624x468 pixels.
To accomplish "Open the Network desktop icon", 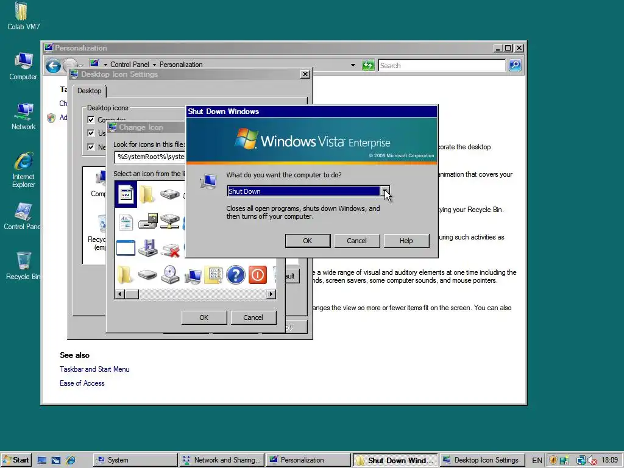I will click(x=23, y=116).
